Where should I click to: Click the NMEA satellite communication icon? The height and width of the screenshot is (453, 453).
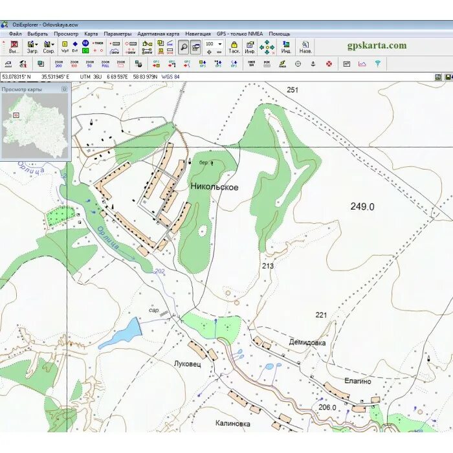(283, 64)
